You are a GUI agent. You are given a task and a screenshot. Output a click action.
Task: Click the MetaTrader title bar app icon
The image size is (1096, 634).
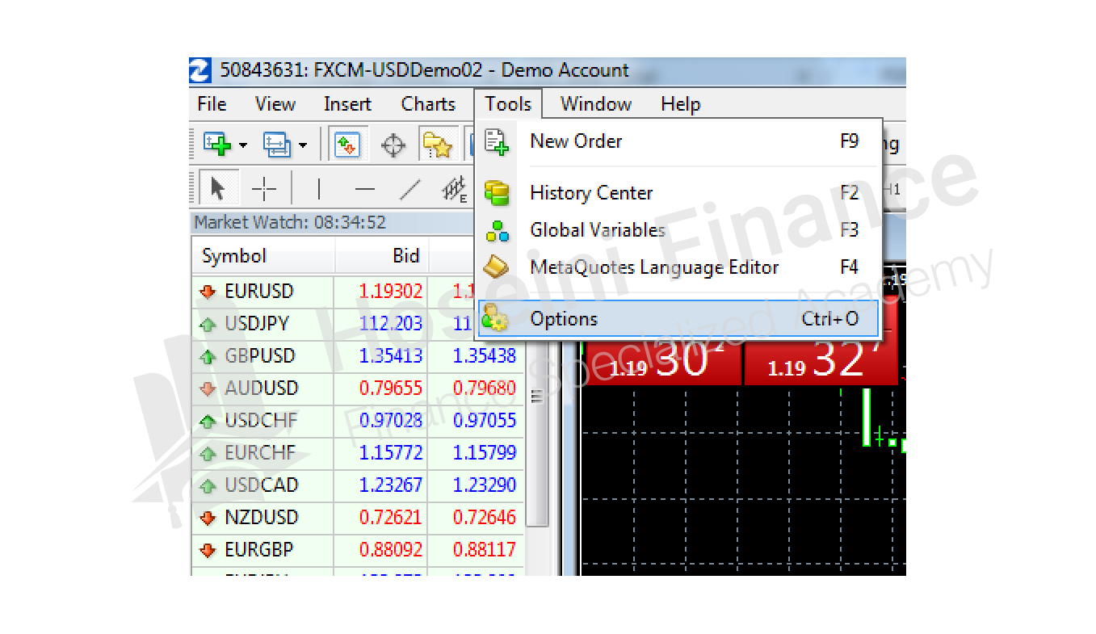[200, 70]
